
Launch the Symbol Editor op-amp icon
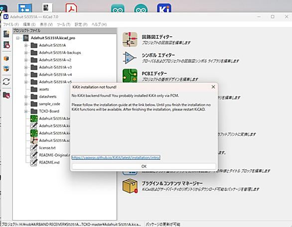(x=130, y=58)
